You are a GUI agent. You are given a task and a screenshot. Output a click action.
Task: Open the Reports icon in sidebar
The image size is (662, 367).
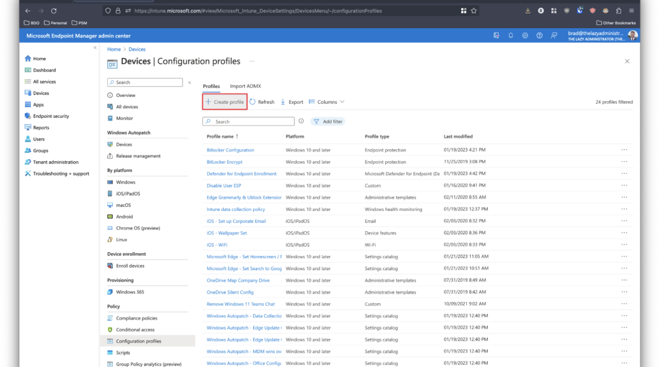point(28,127)
